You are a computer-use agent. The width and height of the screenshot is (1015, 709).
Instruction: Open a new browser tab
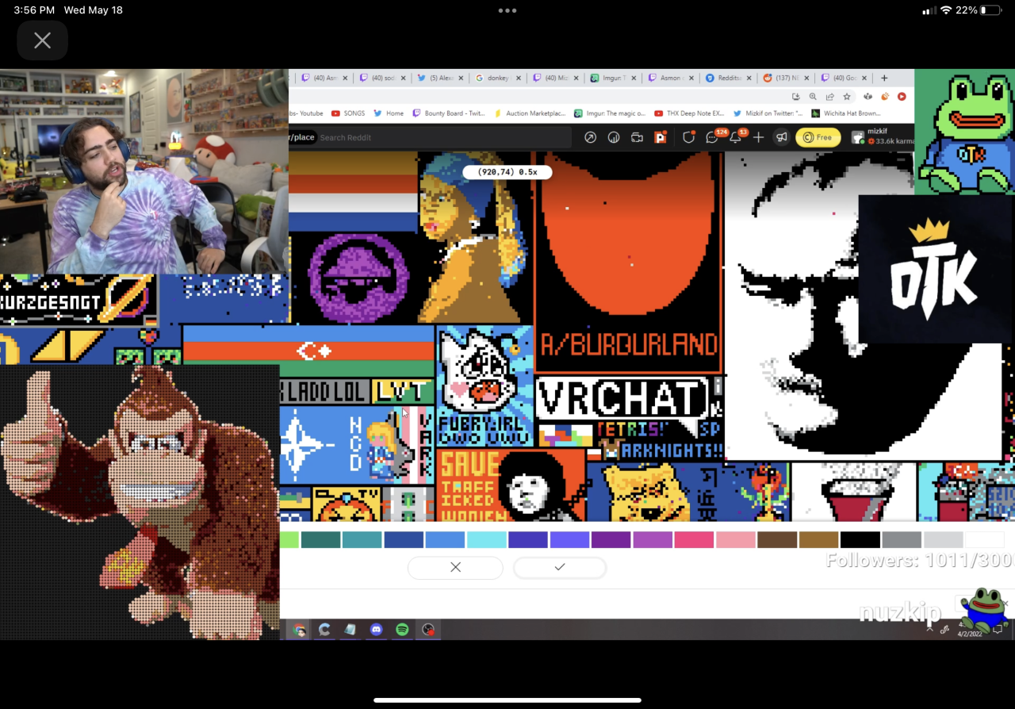(x=884, y=78)
